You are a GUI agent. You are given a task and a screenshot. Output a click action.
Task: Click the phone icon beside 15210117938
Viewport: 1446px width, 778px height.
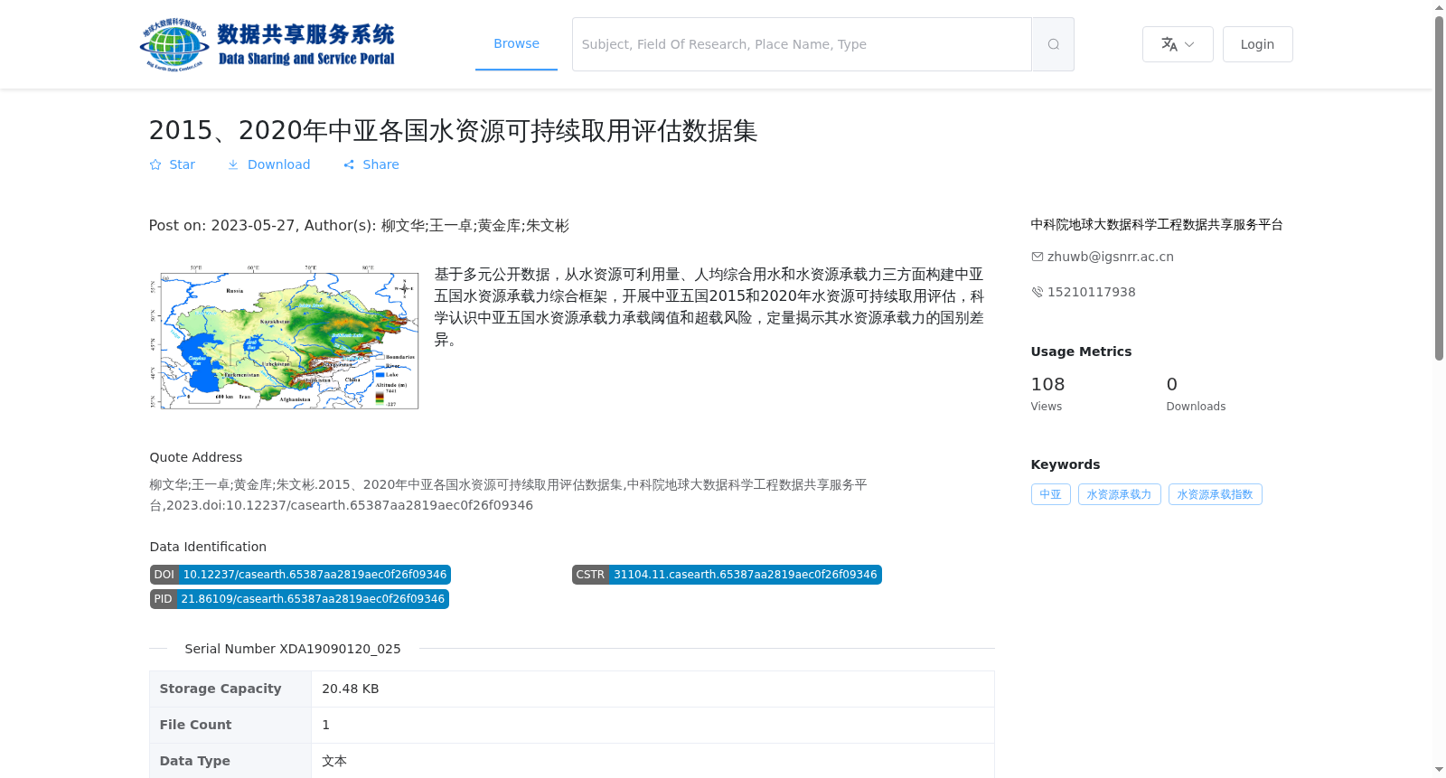[x=1038, y=292]
